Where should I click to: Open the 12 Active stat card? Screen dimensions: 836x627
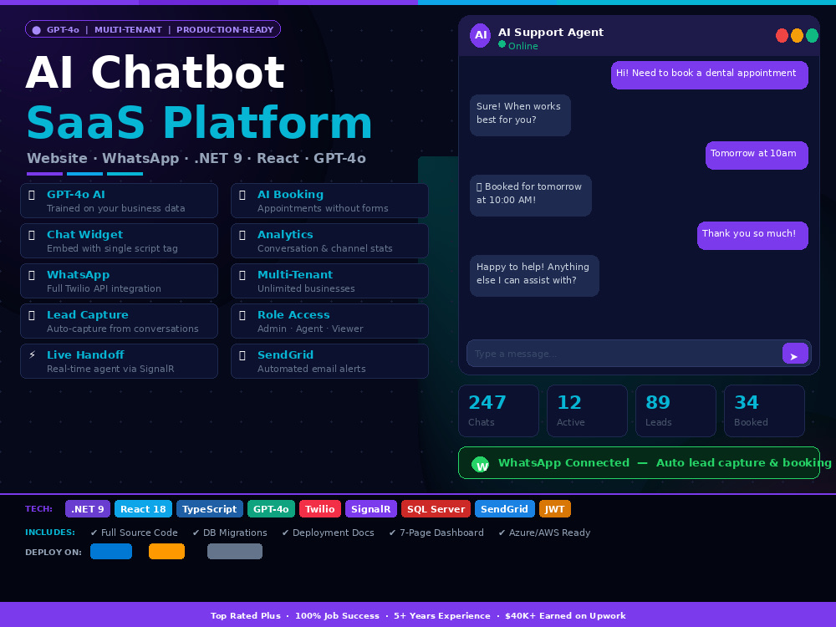(587, 410)
